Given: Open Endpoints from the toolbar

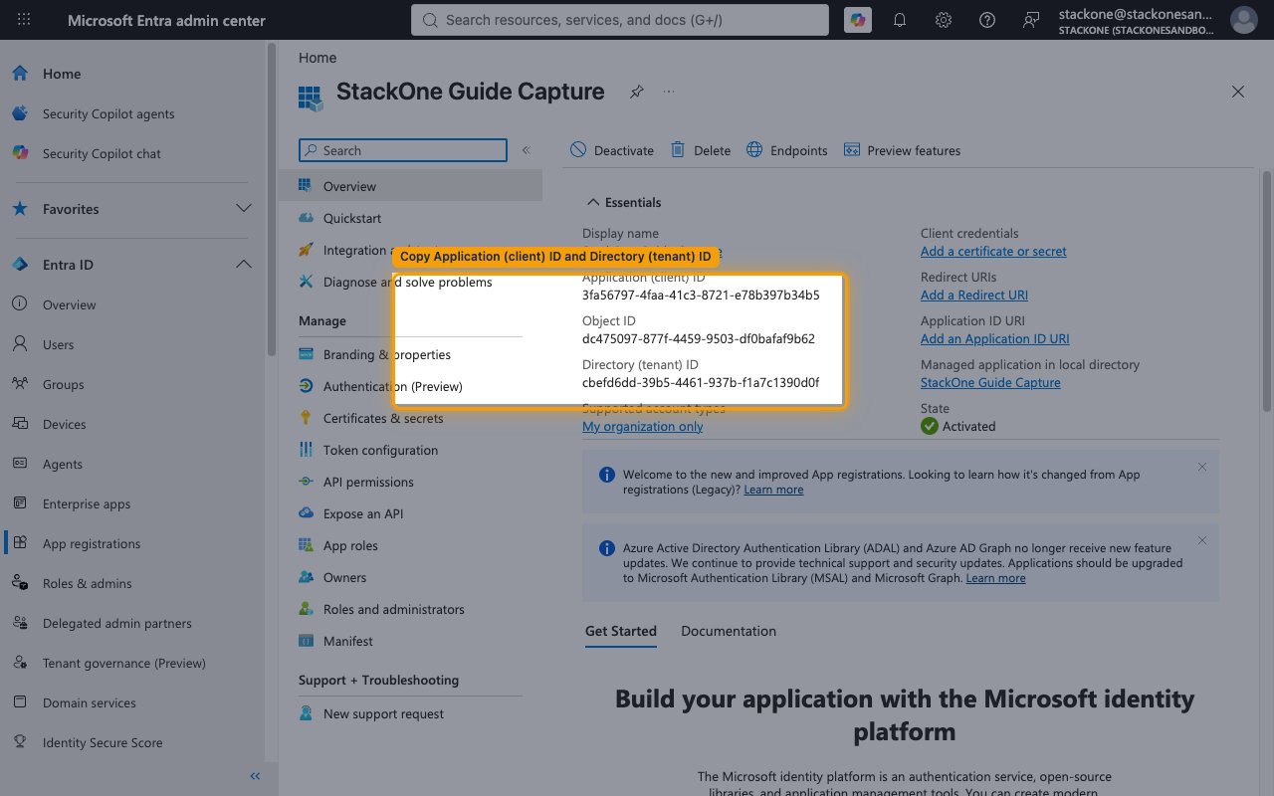Looking at the screenshot, I should point(786,150).
